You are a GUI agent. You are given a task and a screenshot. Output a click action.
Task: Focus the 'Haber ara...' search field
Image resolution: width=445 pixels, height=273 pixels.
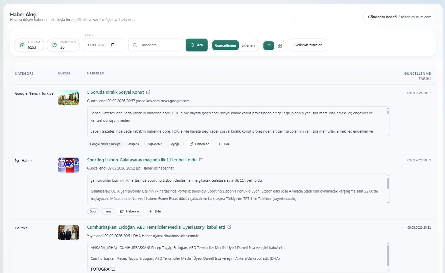[155, 45]
